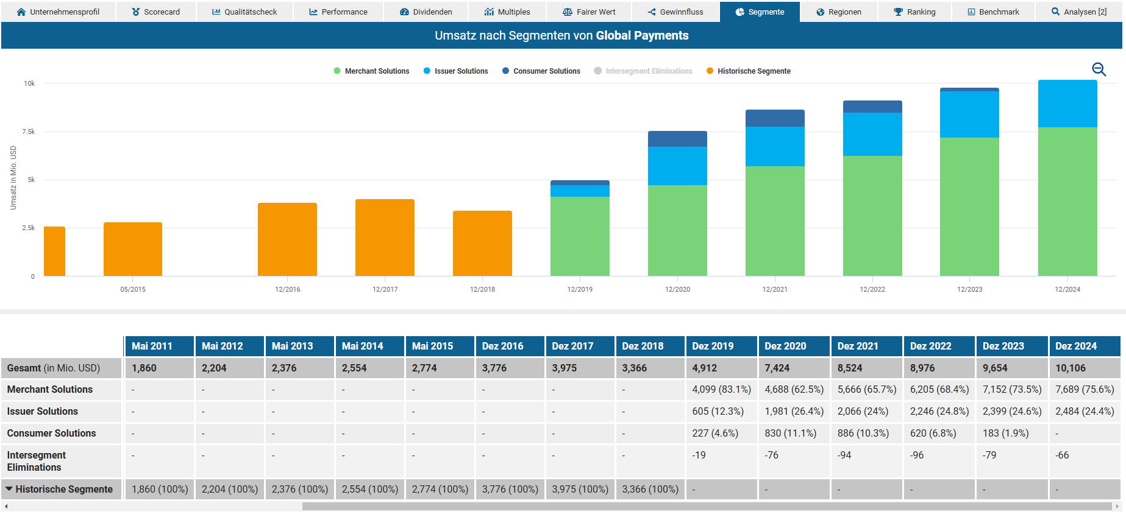1126x517 pixels.
Task: Click the orange Historische Segmente legend swatch
Action: (x=710, y=71)
